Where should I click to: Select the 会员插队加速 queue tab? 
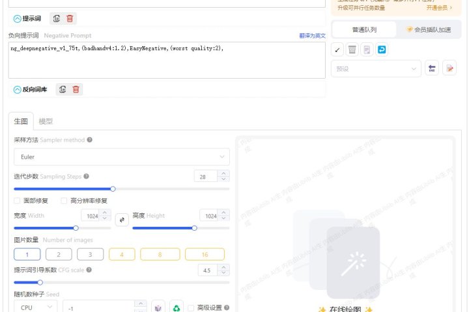[429, 29]
